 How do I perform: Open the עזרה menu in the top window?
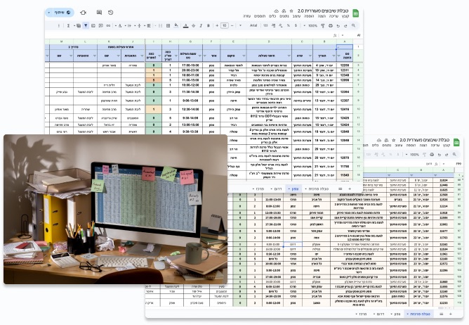[x=246, y=16]
